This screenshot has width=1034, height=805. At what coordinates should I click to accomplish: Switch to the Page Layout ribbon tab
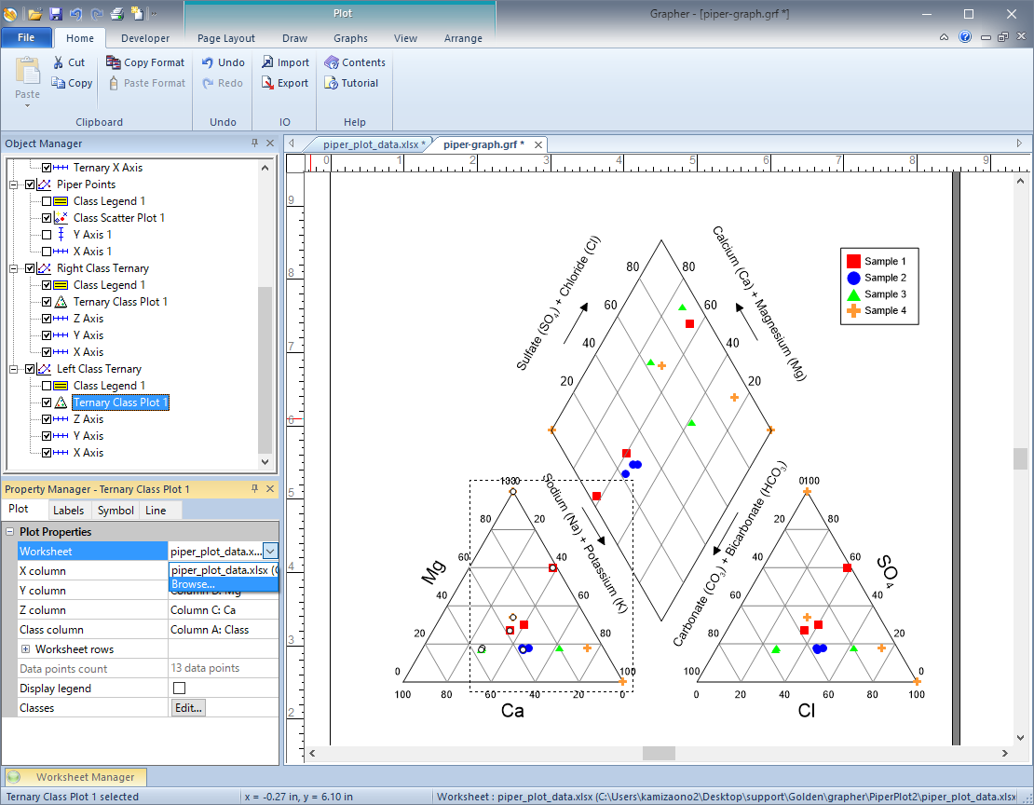click(x=226, y=38)
